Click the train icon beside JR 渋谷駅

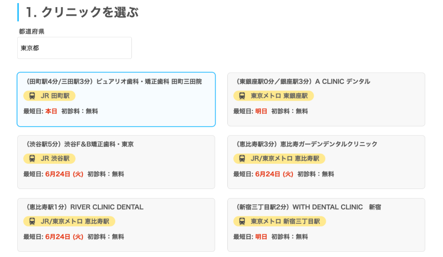point(32,159)
